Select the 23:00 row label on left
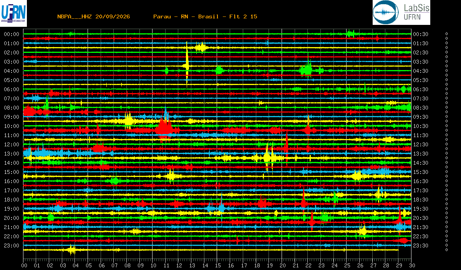461x270 pixels. coord(12,246)
